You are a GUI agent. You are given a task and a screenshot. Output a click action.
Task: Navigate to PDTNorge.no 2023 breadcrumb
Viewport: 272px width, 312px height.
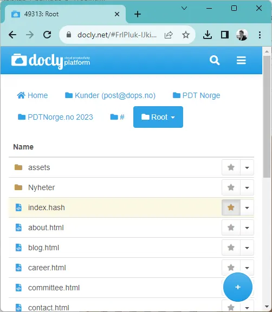coord(55,117)
